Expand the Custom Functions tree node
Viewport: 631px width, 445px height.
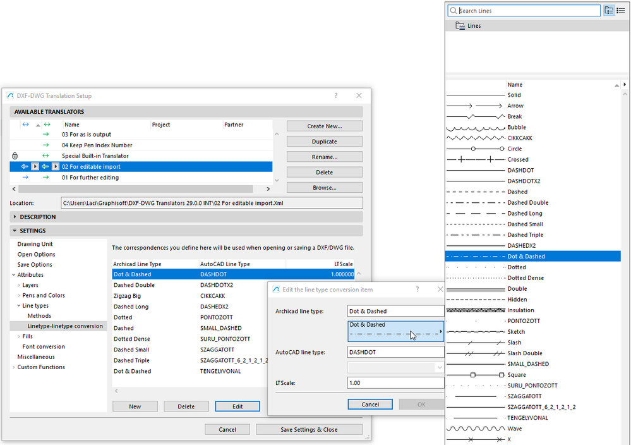[x=13, y=367]
